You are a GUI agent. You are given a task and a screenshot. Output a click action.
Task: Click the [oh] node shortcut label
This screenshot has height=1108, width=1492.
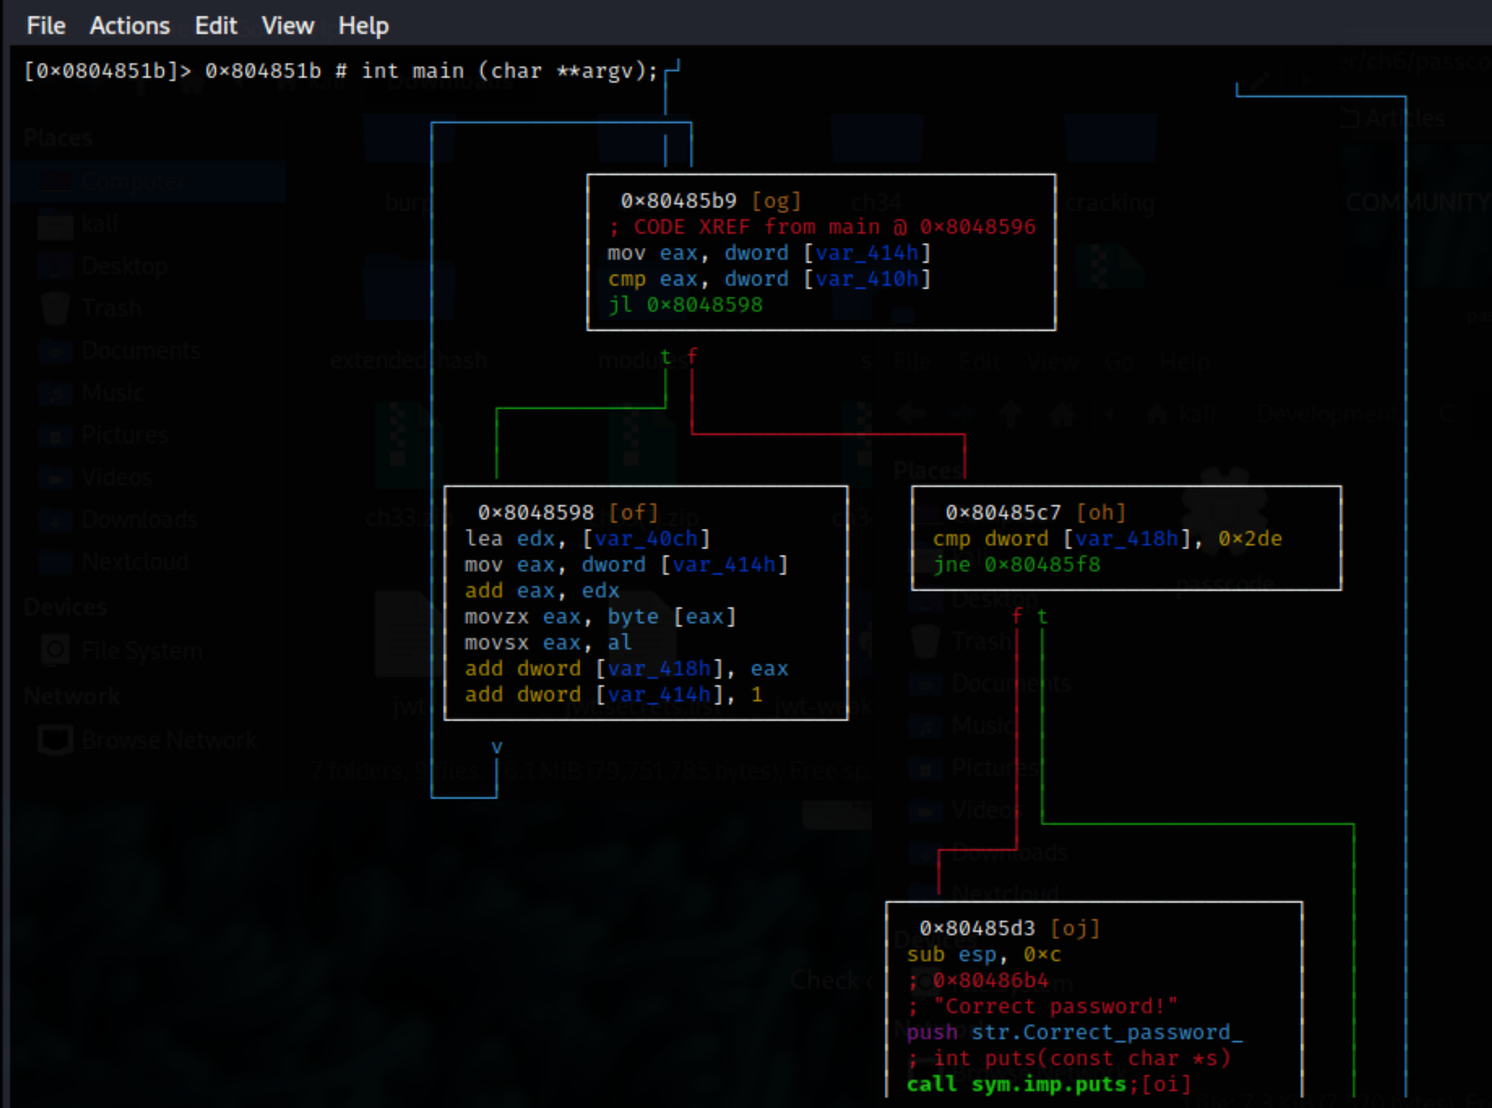1100,512
